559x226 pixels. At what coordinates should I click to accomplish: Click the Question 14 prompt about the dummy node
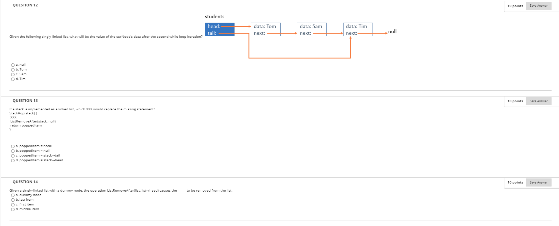121,191
